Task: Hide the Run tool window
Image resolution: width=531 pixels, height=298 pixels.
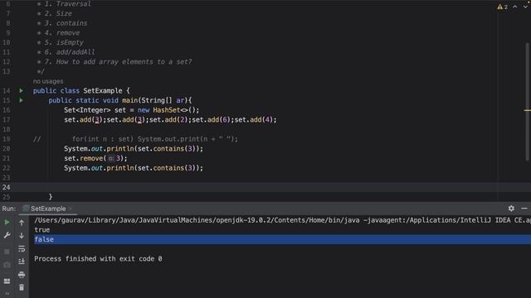Action: (524, 209)
